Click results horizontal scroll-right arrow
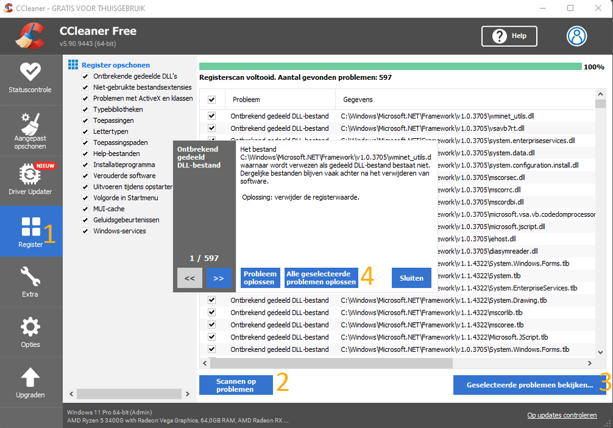613x428 pixels. coord(590,363)
